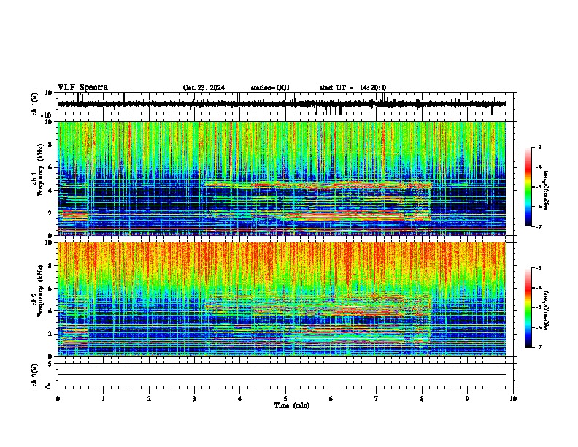Click the 'station=OUI' label
Screen dimensions: 578x447
[270, 88]
